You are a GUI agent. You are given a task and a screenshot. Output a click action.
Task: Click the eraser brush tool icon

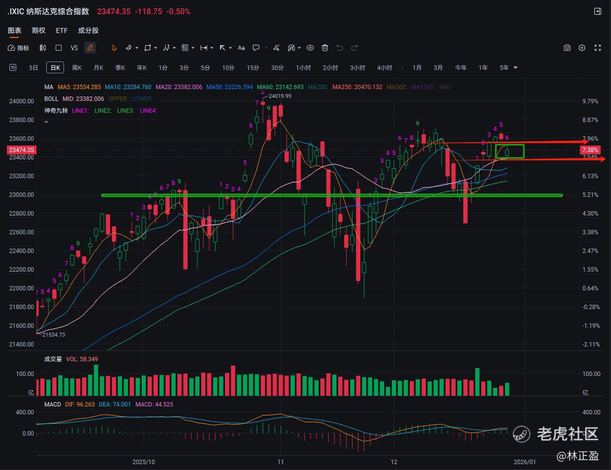click(277, 48)
